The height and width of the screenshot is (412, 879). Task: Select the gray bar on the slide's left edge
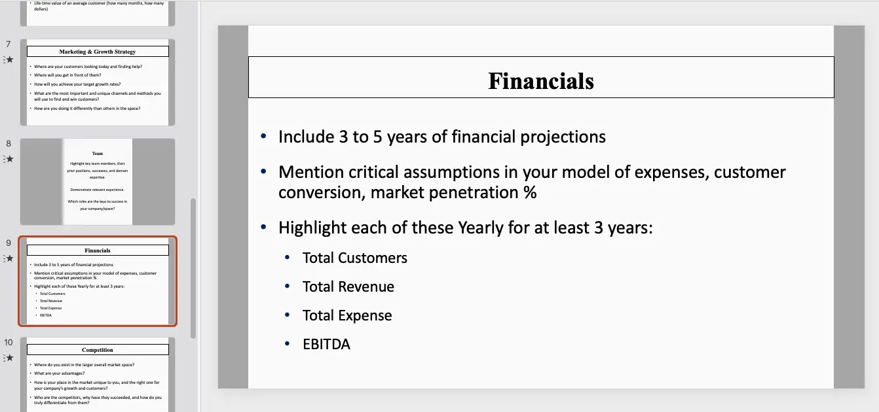[233, 207]
